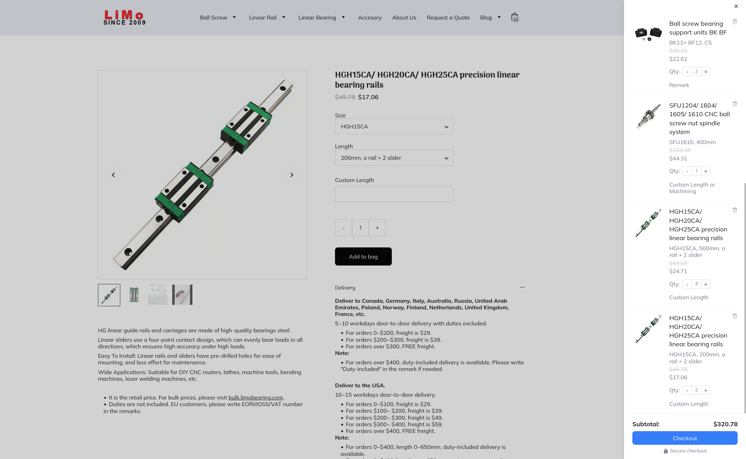Expand the Ball Screw navigation menu
This screenshot has height=459, width=746.
(218, 17)
